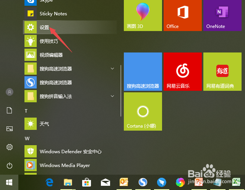Click the W letter section header
This screenshot has height=190, width=245.
coord(27,138)
